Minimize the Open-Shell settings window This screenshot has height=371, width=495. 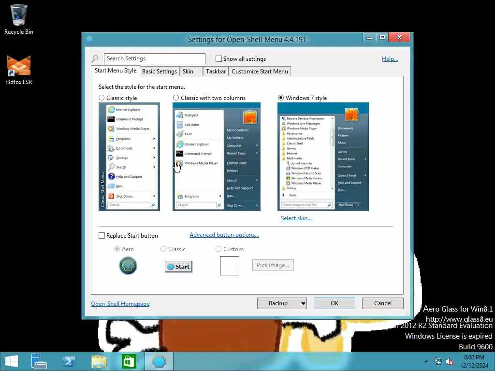point(369,38)
